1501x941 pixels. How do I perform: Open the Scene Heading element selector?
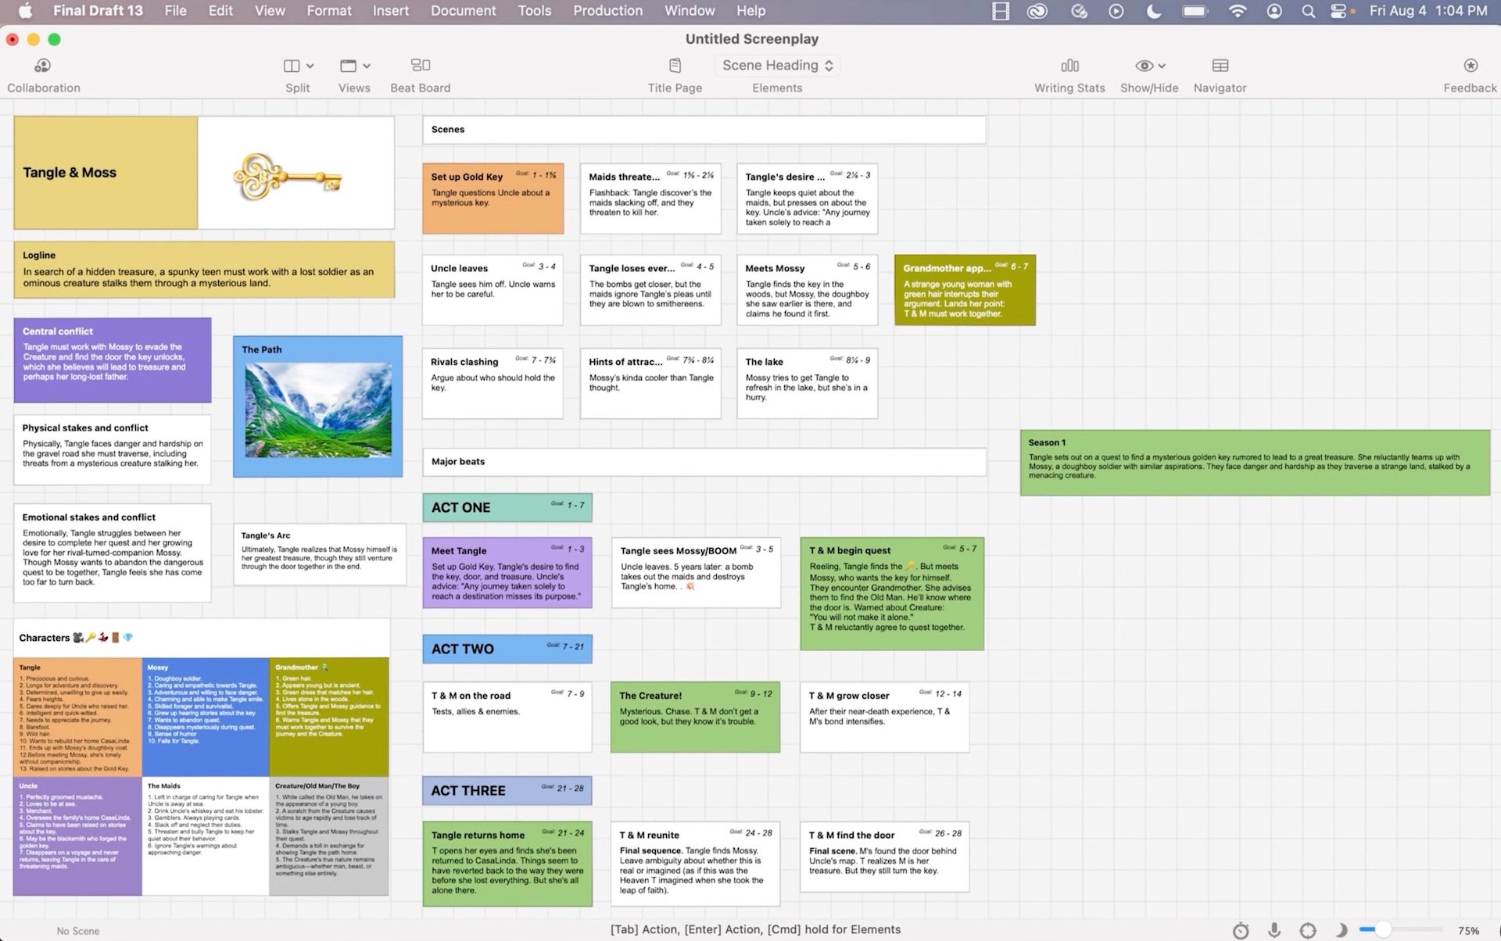(x=776, y=65)
